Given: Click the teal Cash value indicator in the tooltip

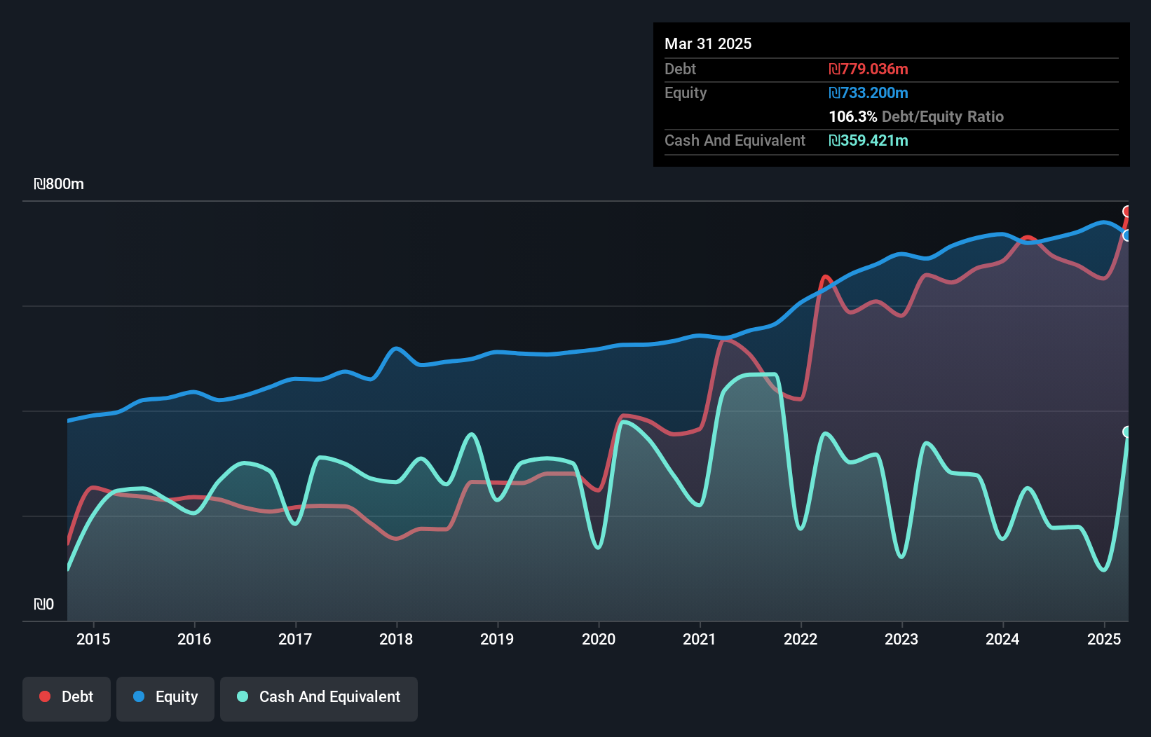Looking at the screenshot, I should tap(869, 141).
